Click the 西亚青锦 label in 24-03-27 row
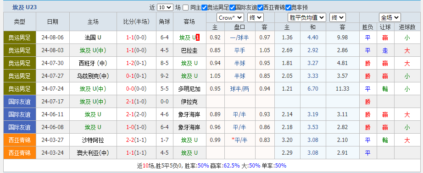 19,140
